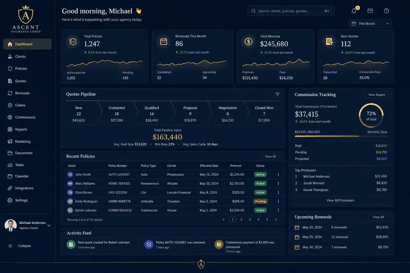Screen dimensions: 410x273
Task: Go to Commissions in the sidebar
Action: coord(27,117)
